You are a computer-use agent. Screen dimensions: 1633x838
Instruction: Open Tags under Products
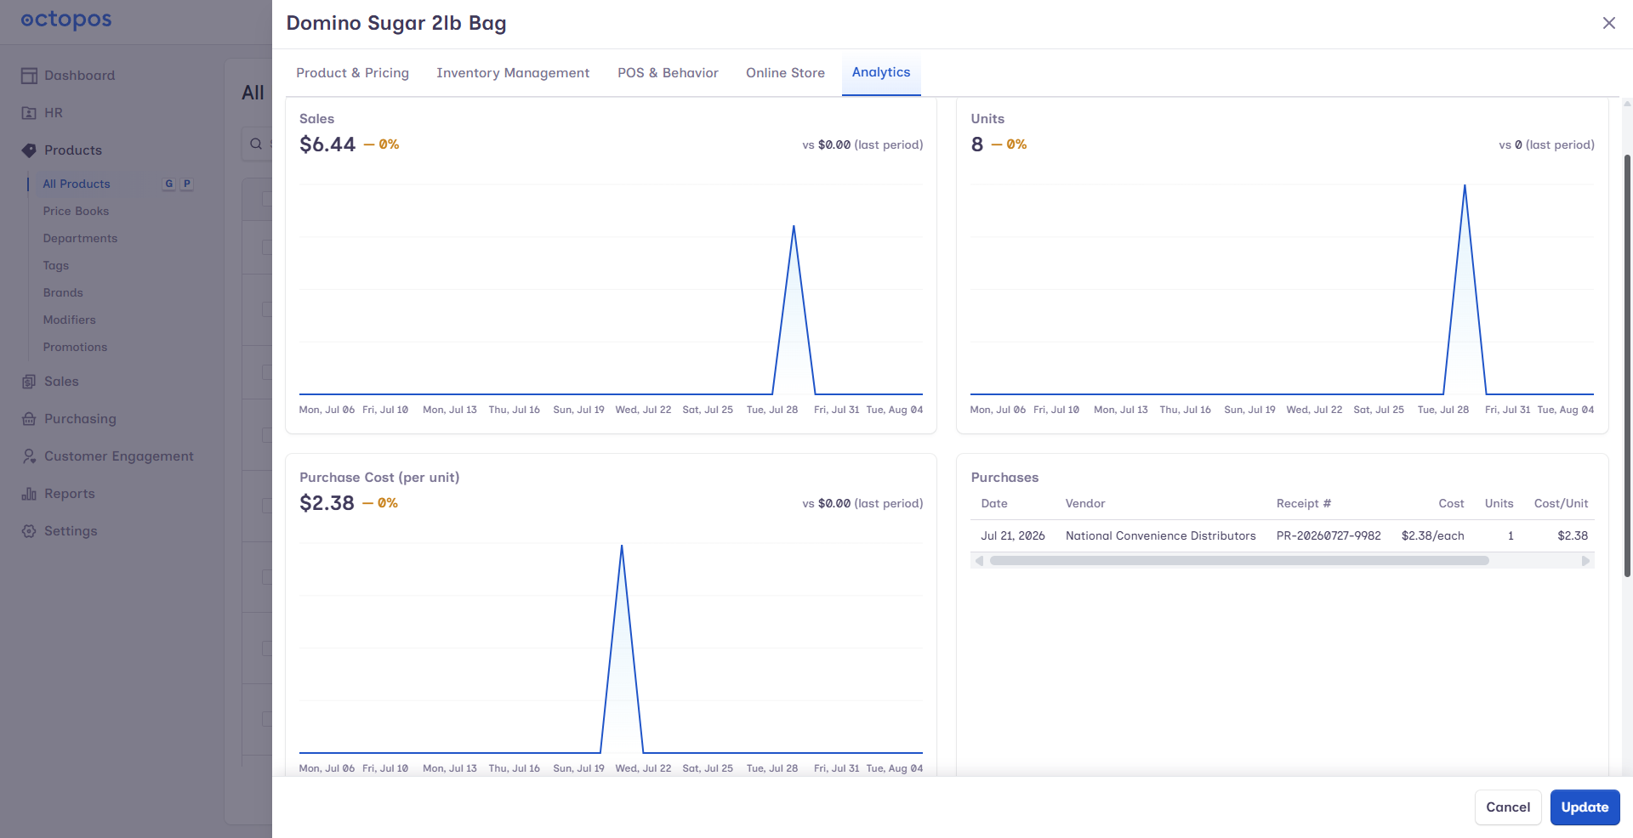(x=56, y=265)
